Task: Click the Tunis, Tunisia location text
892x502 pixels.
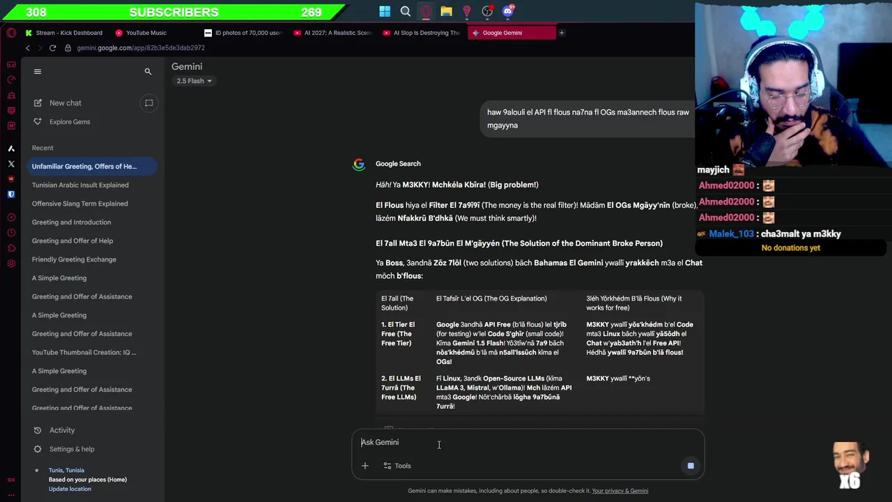Action: (66, 470)
